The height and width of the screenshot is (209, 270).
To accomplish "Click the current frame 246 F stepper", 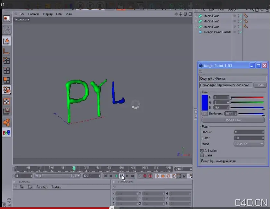I will pyautogui.click(x=191, y=169).
